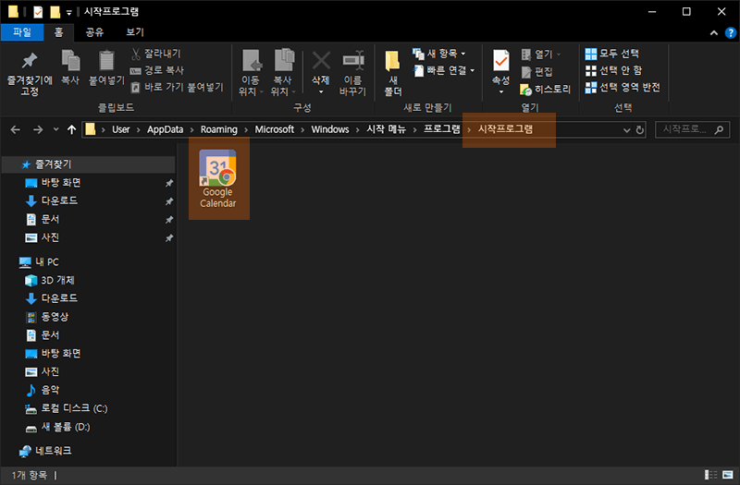
Task: Click the blue help question icon
Action: (731, 32)
